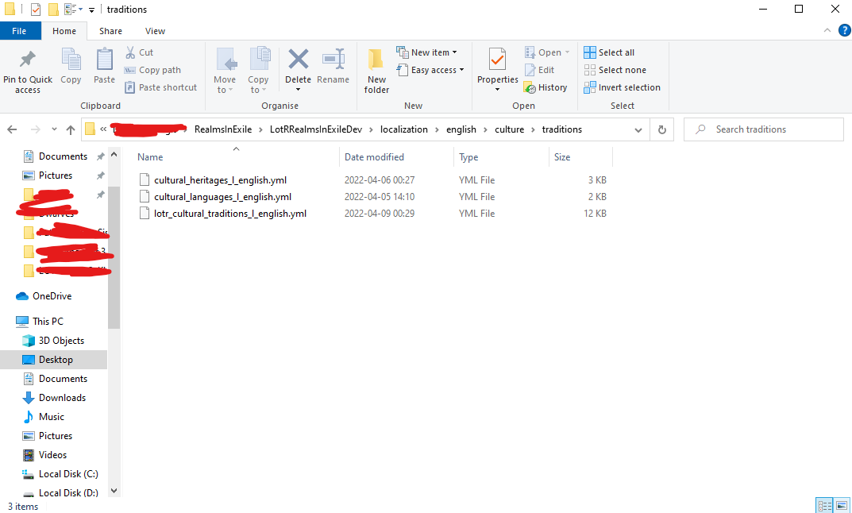Refresh the traditions folder
The image size is (852, 513).
coord(661,130)
